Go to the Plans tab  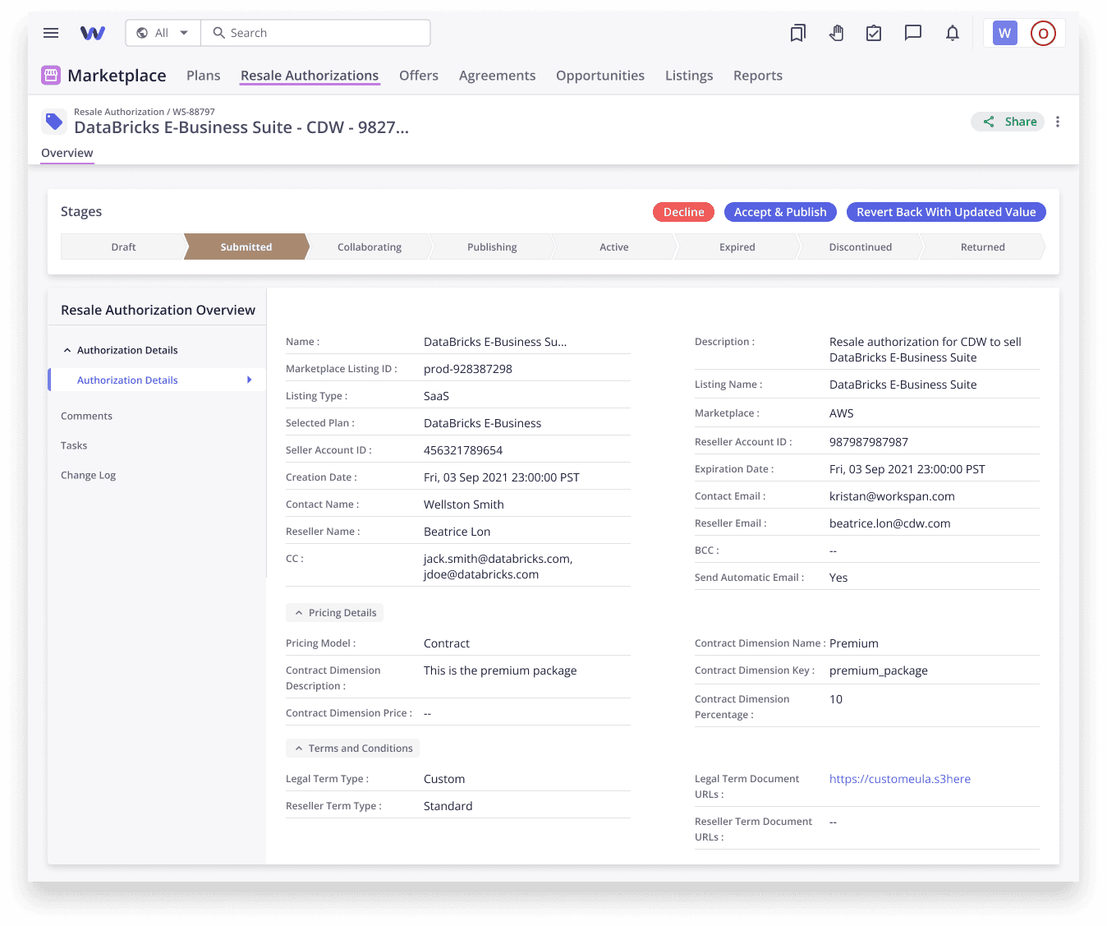click(x=204, y=76)
